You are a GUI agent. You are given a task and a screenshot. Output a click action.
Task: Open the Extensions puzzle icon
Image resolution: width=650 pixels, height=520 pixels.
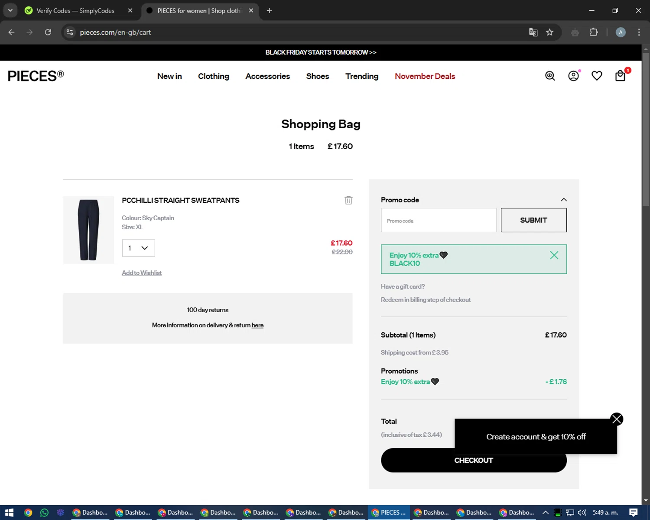tap(594, 32)
